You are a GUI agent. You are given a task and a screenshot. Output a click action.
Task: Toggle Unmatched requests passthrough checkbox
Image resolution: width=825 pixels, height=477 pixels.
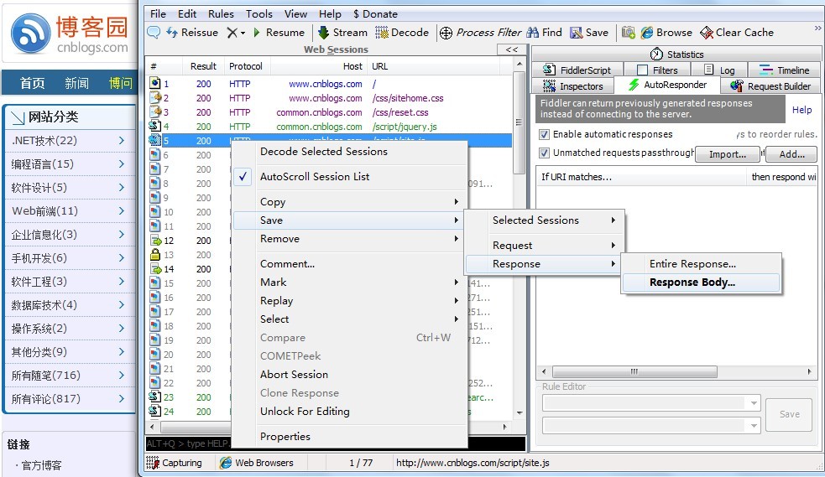pos(544,153)
